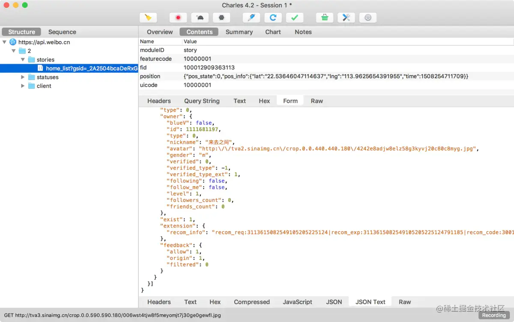The height and width of the screenshot is (322, 514).
Task: Click the folder icon labeled 2
Action: 22,51
